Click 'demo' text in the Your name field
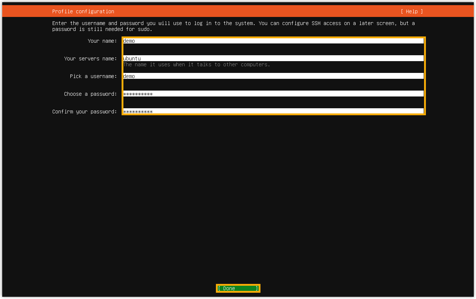This screenshot has height=299, width=476. click(129, 41)
